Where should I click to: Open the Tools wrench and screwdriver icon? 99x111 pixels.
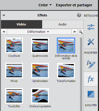pos(91,42)
